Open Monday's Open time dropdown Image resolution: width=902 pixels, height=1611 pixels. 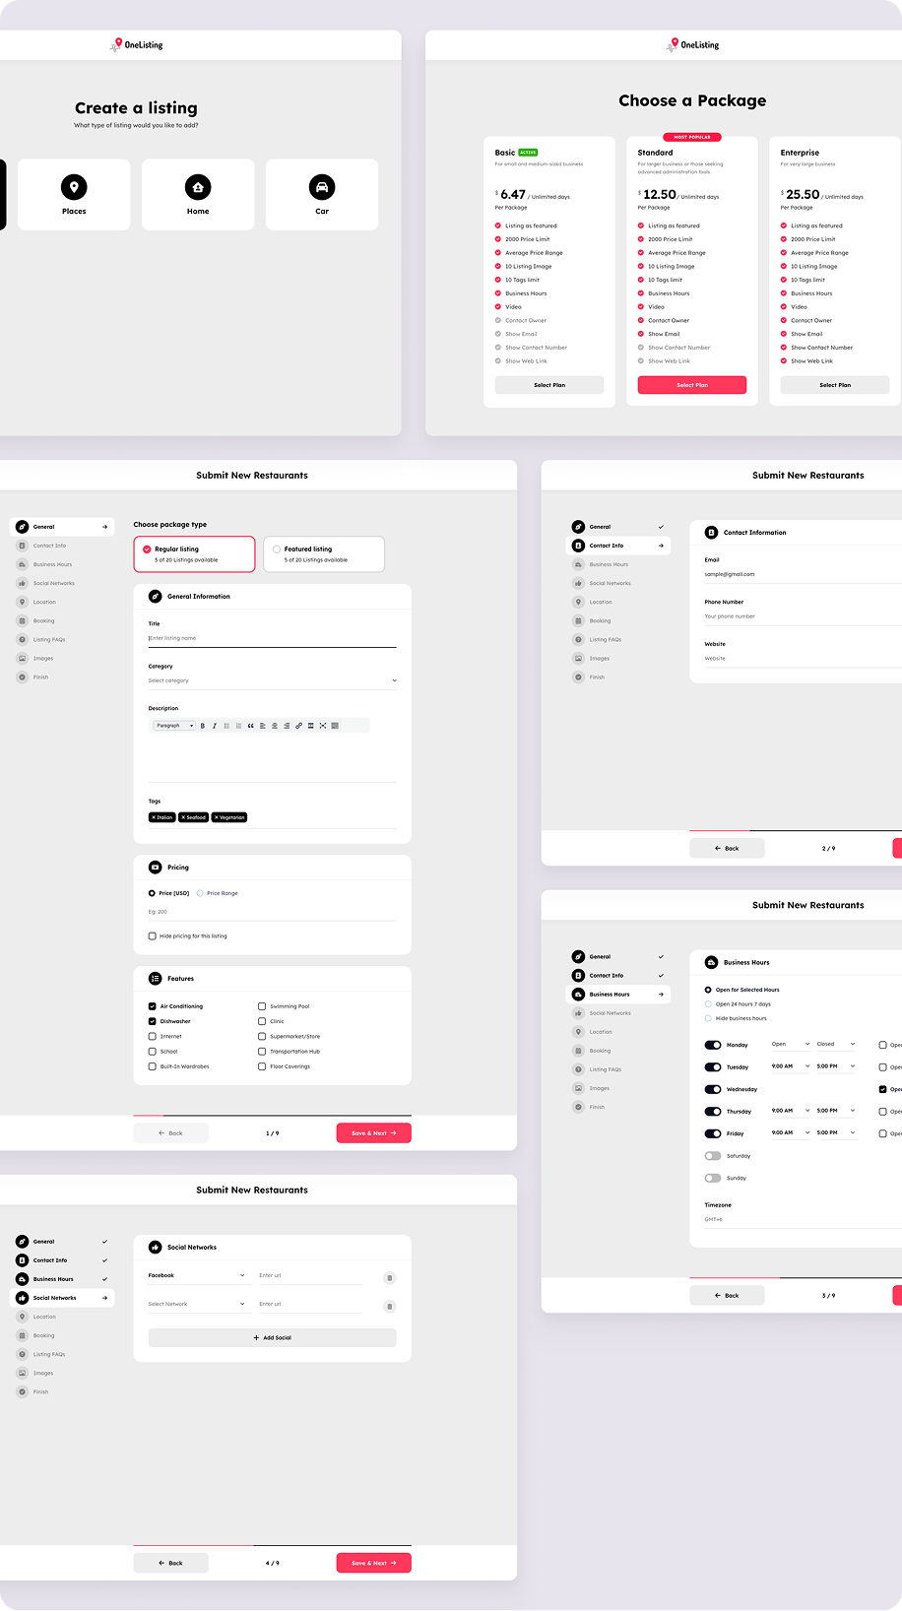(791, 1044)
